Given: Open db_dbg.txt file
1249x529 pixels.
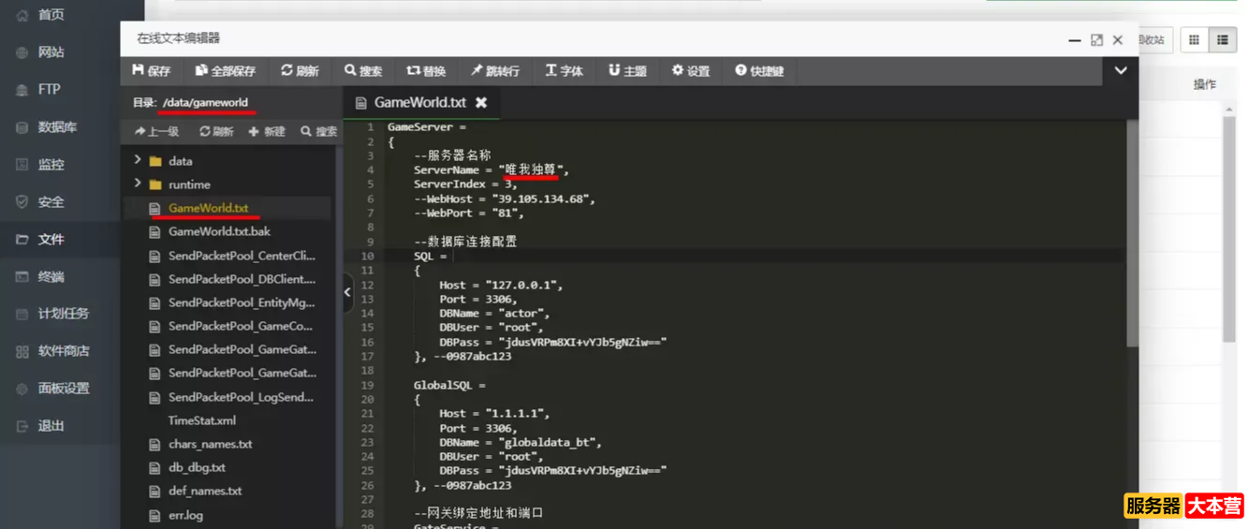Looking at the screenshot, I should click(x=197, y=467).
